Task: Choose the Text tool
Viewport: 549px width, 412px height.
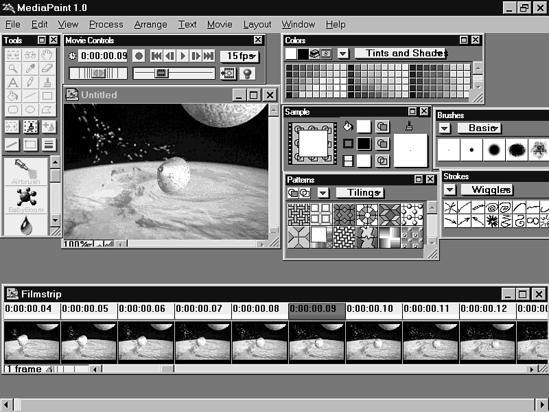Action: (x=12, y=82)
